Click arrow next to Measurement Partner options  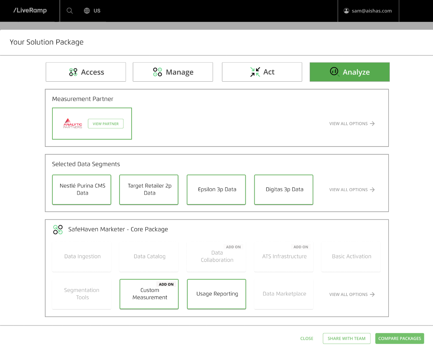[372, 124]
